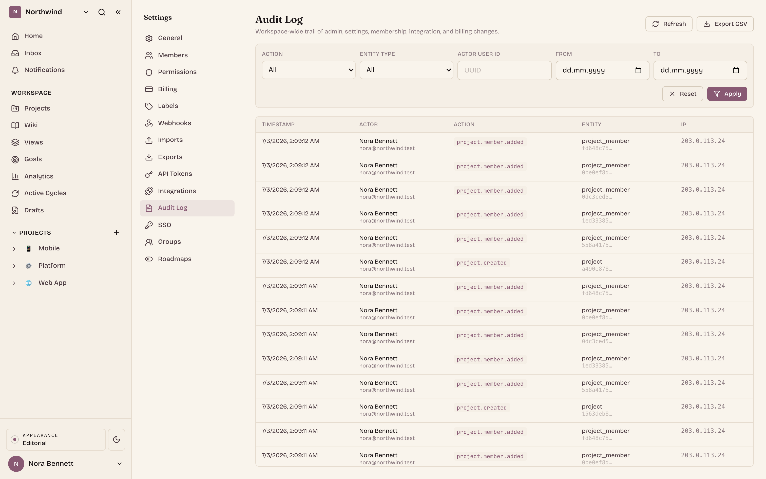Click the Roadmaps icon
766x479 pixels.
pos(149,259)
